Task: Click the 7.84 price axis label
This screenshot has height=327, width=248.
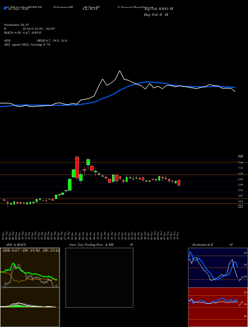Action: pos(241,163)
